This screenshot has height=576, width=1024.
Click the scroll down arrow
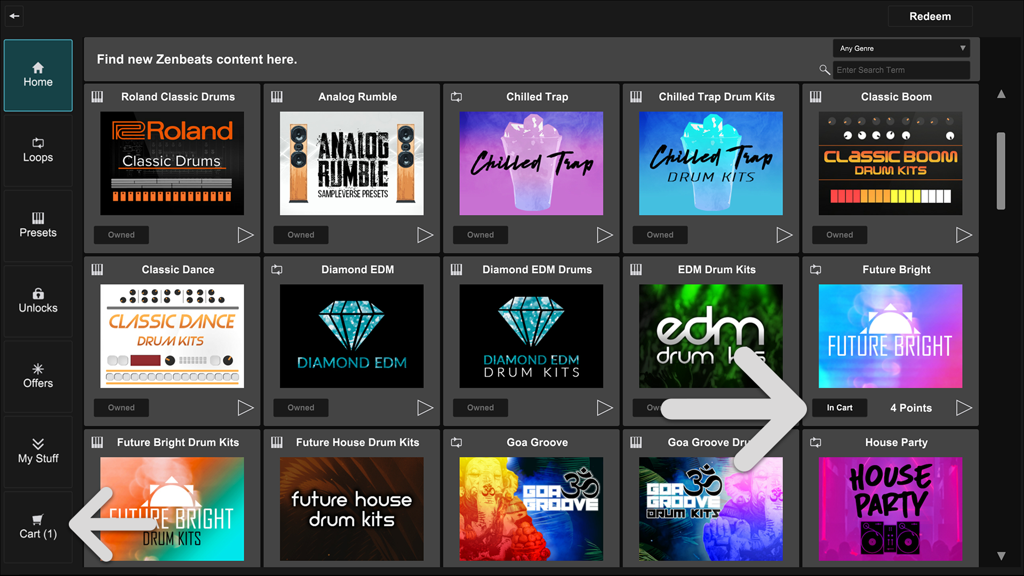[x=1002, y=556]
